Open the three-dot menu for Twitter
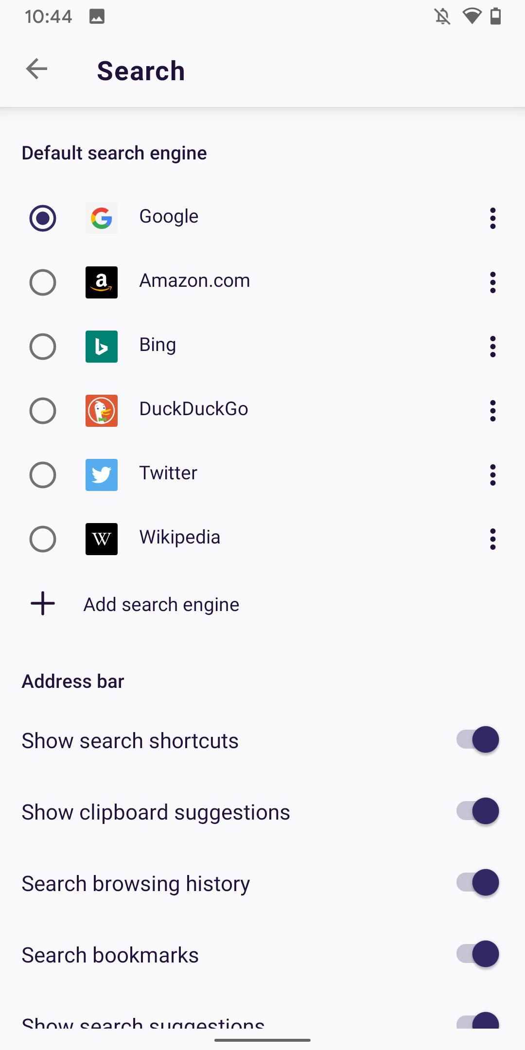 (492, 475)
